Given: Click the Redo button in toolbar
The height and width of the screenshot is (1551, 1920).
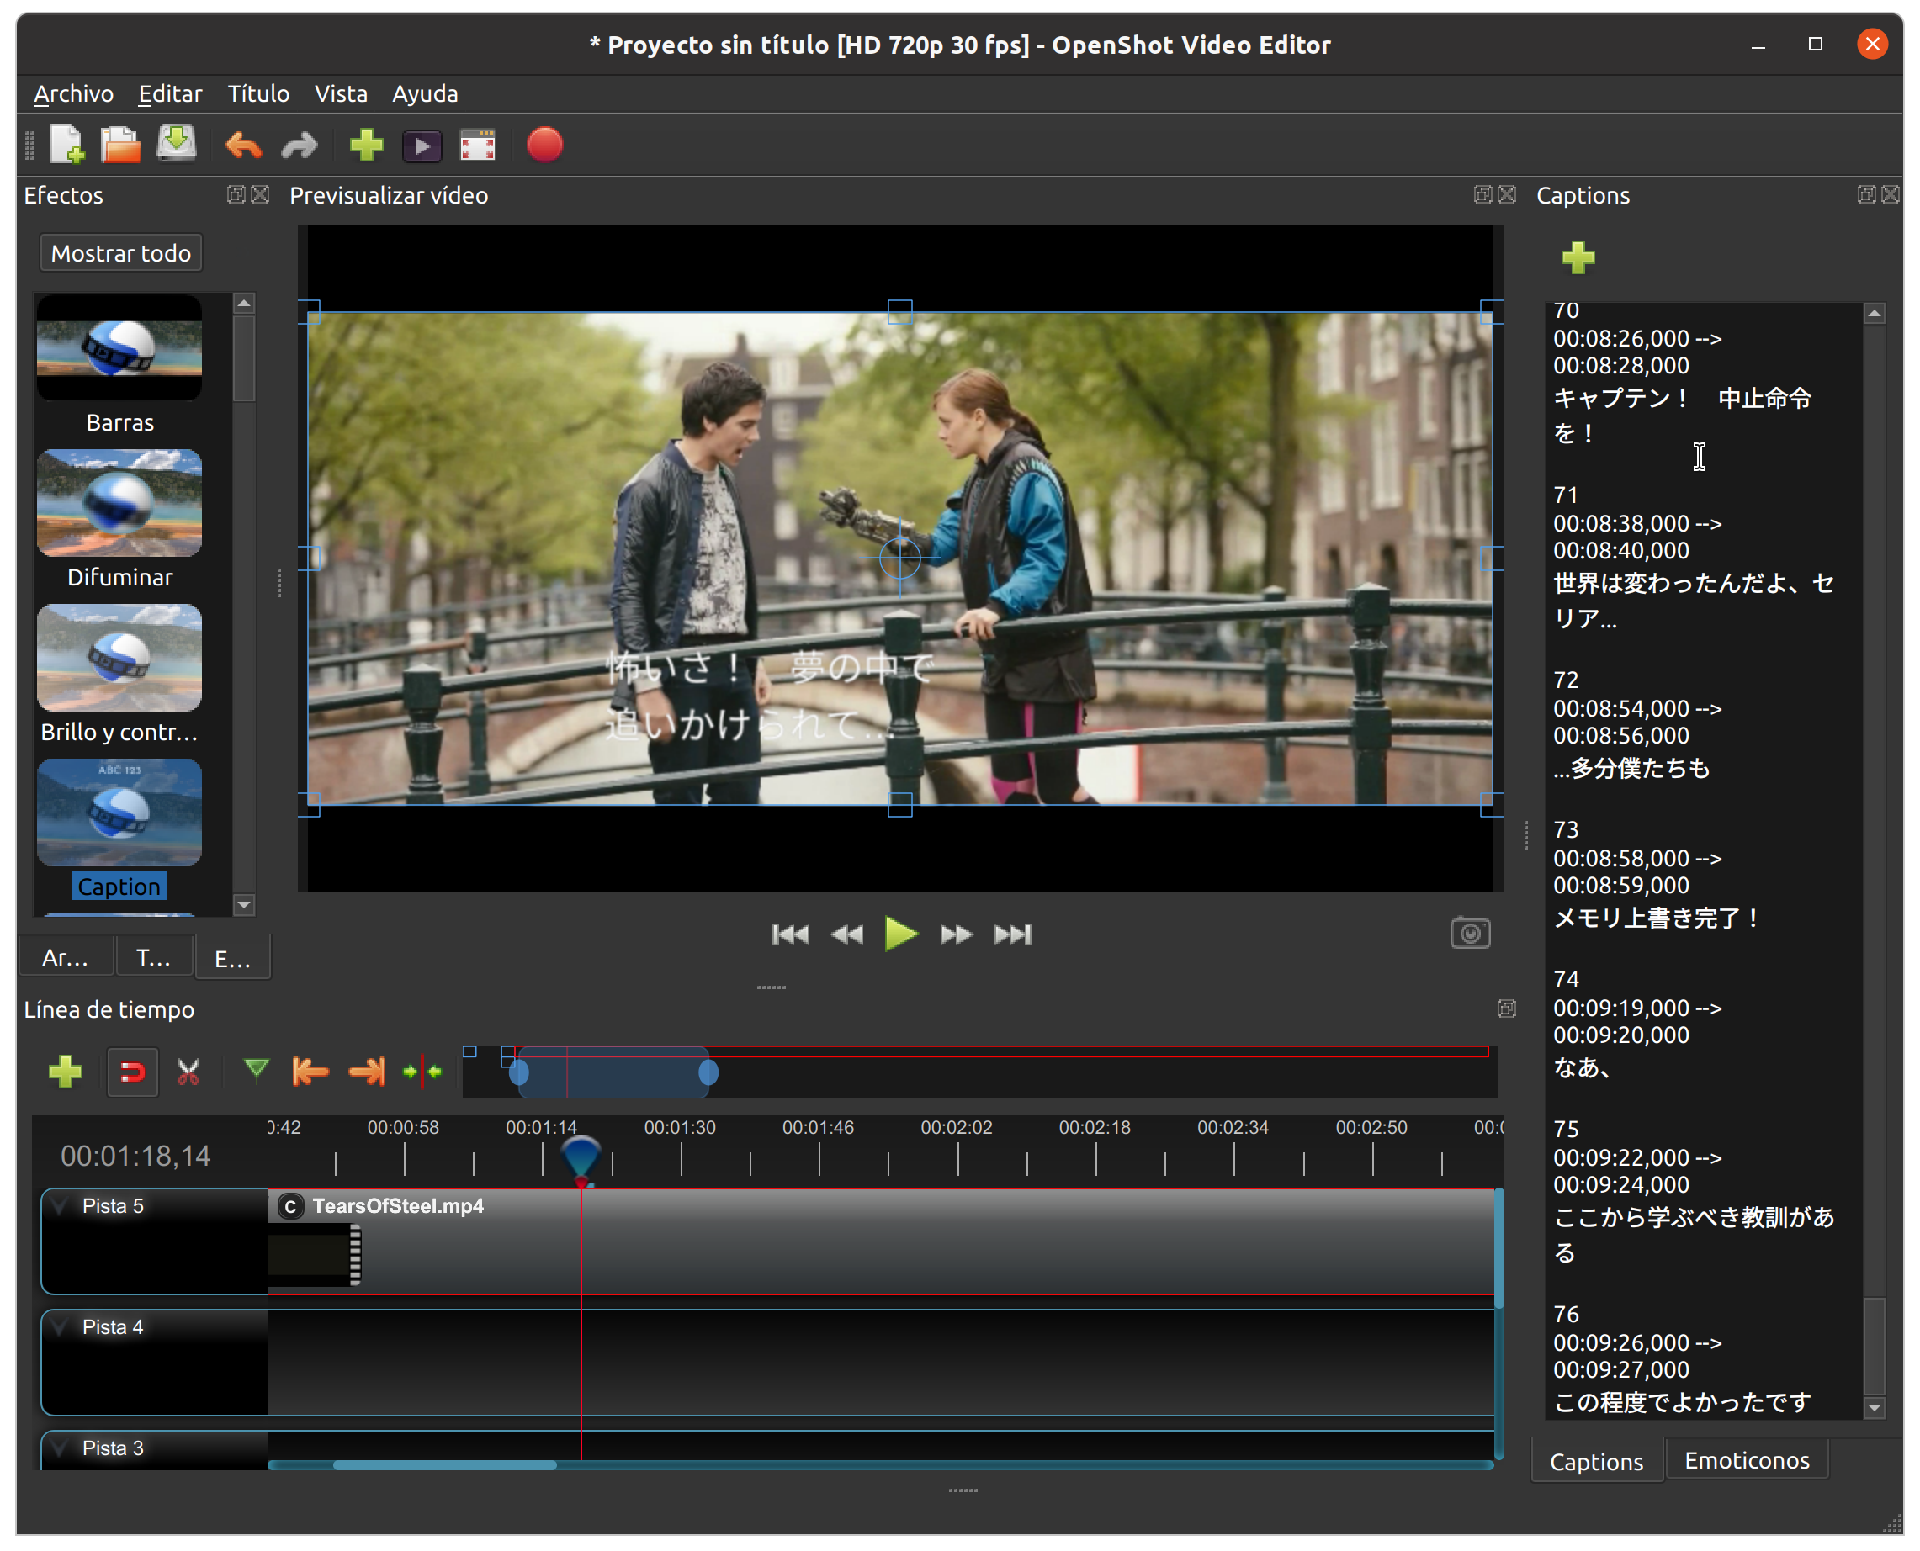Looking at the screenshot, I should click(300, 146).
